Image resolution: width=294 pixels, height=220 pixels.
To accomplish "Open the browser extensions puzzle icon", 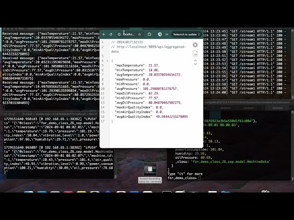I will point(149,34).
